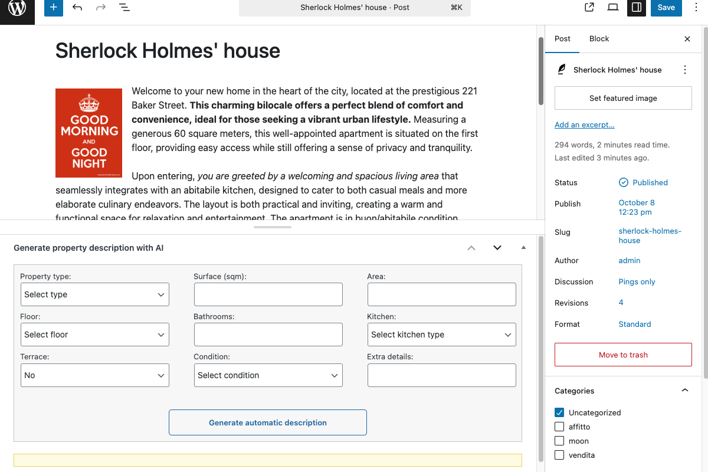Preview the post in a new tab
Image resolution: width=708 pixels, height=472 pixels.
589,8
